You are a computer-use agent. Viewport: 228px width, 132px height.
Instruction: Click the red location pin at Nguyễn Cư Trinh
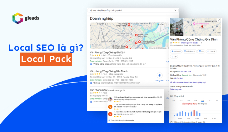coord(202,27)
